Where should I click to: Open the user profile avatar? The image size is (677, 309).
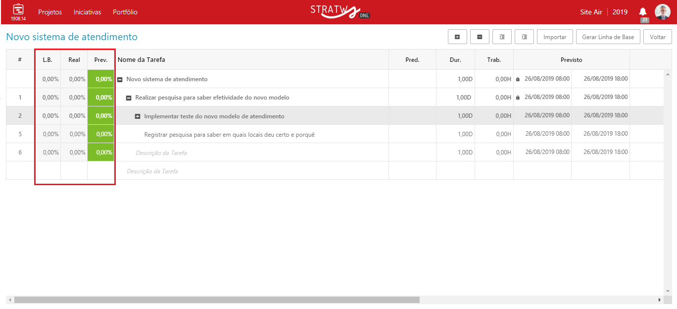click(662, 12)
